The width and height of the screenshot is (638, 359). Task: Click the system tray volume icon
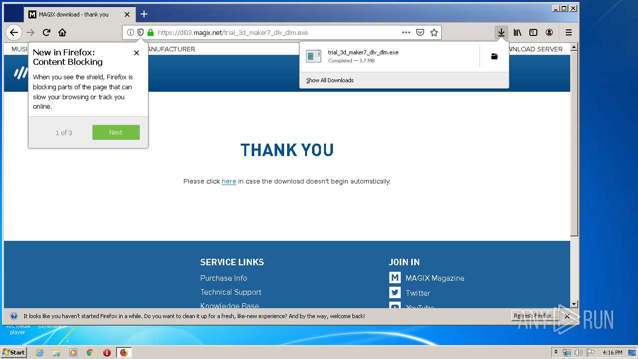pos(578,353)
